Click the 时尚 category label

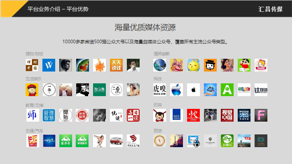pos(157,105)
